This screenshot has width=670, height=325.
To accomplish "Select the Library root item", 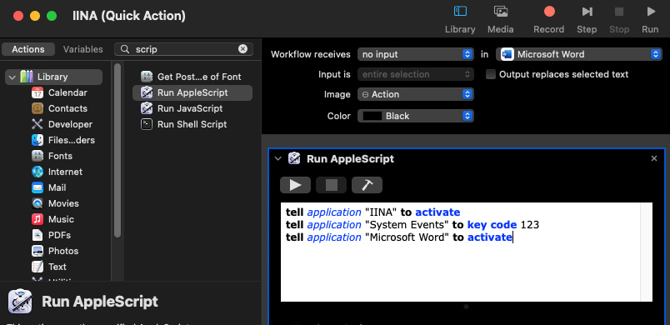I will point(54,77).
